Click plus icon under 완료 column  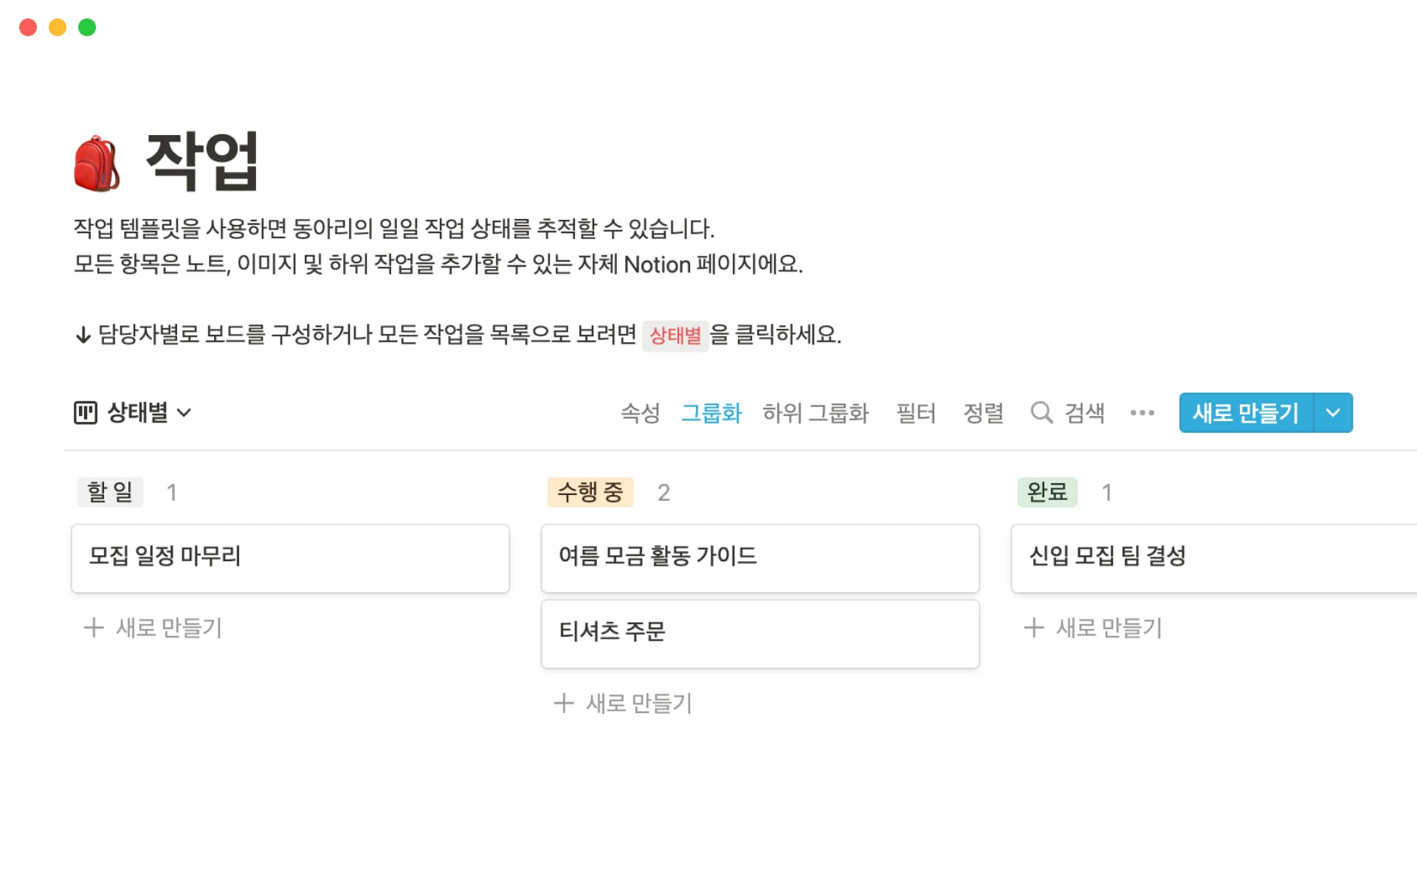(1034, 628)
